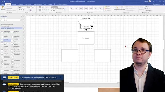Select the Merge (Объединение) inverted triangle shape
Image resolution: width=165 pixels, height=92 pixels.
point(16,64)
